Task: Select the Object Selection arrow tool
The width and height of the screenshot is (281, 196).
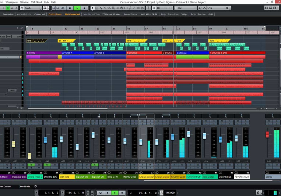Action: point(92,8)
